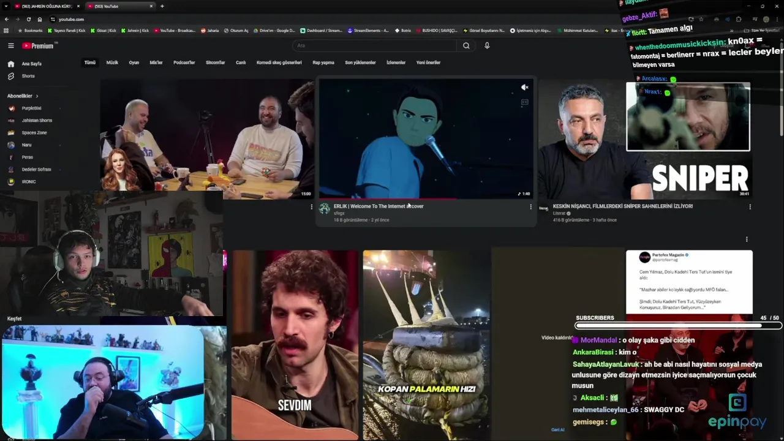This screenshot has width=784, height=441.
Task: Start voice search with microphone icon
Action: pyautogui.click(x=487, y=45)
